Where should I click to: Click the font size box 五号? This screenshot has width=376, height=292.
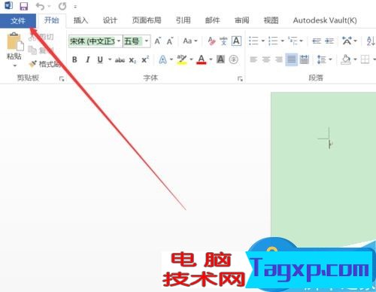(133, 41)
